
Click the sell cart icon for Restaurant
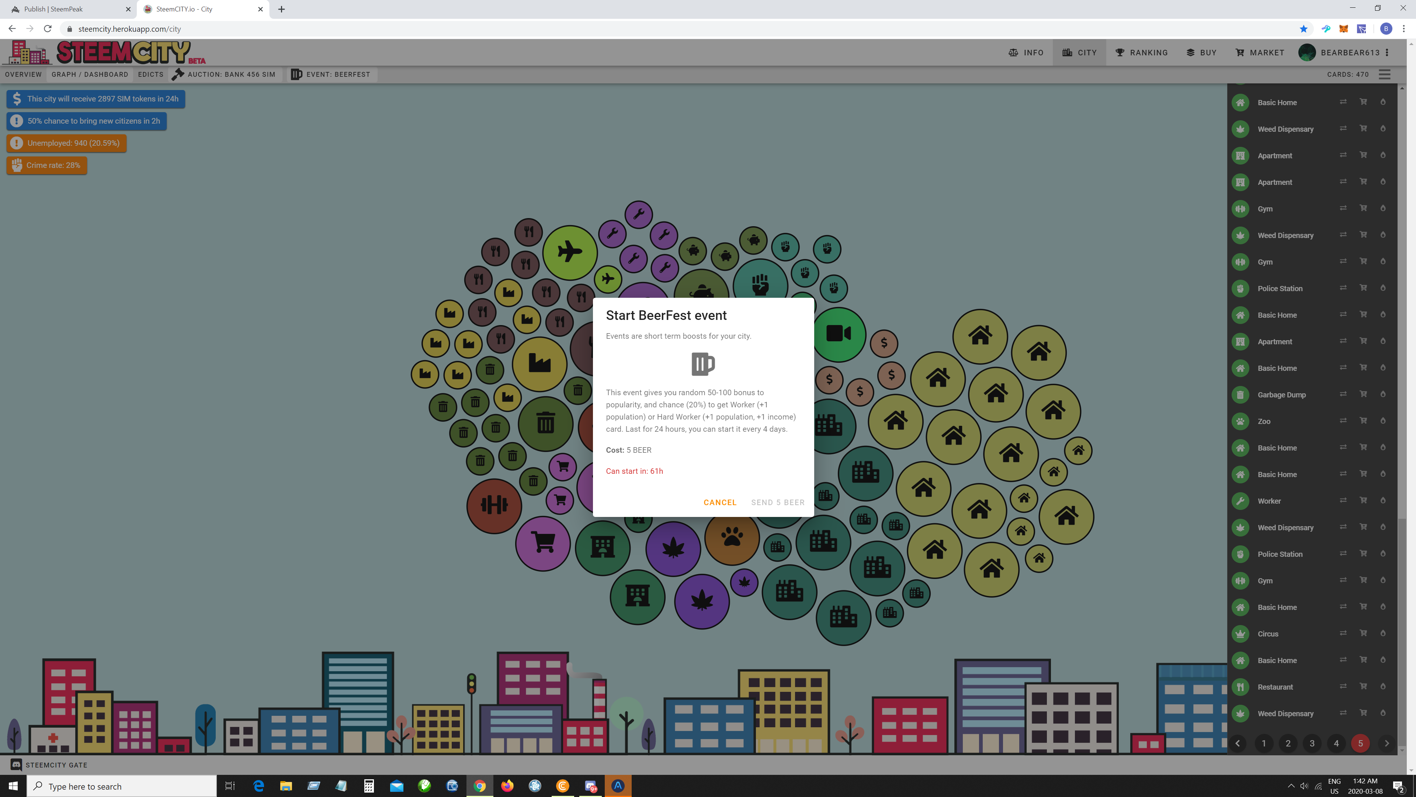pyautogui.click(x=1363, y=686)
